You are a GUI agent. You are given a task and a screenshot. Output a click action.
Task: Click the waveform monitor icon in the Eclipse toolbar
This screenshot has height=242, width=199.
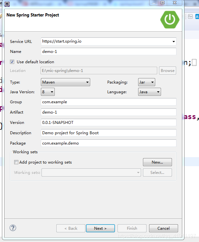tap(190, 16)
